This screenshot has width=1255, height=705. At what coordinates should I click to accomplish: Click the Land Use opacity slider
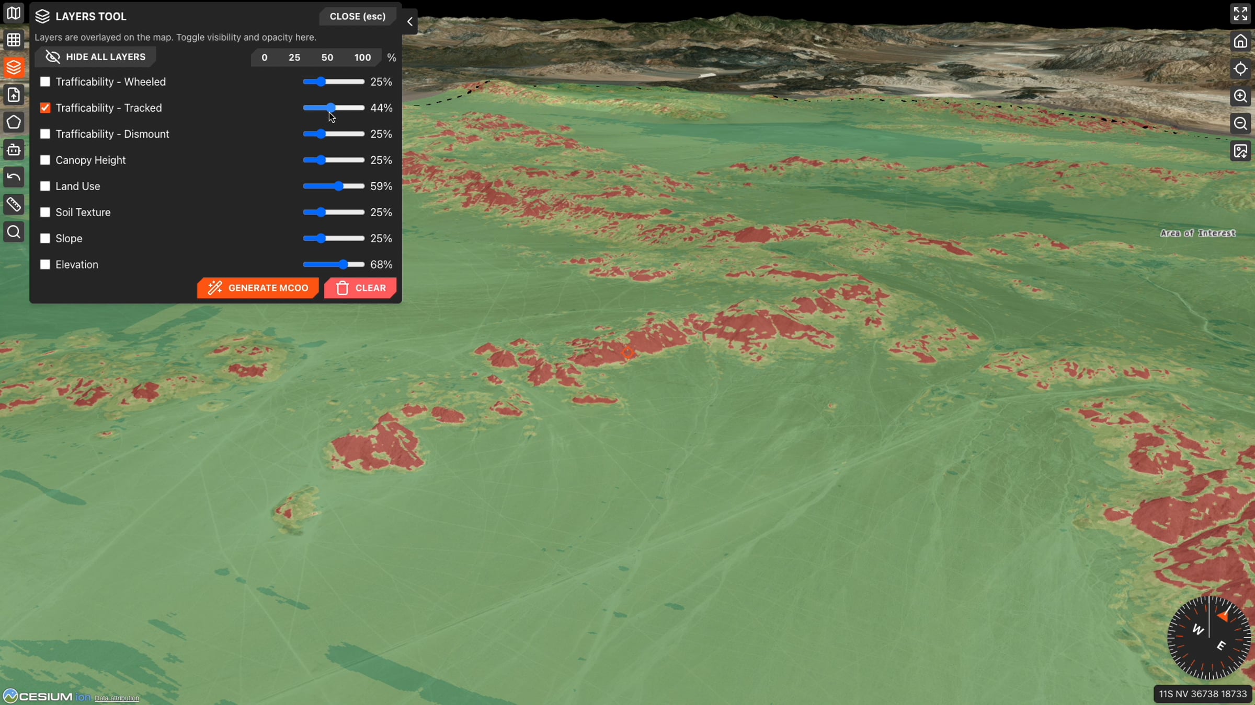[334, 186]
